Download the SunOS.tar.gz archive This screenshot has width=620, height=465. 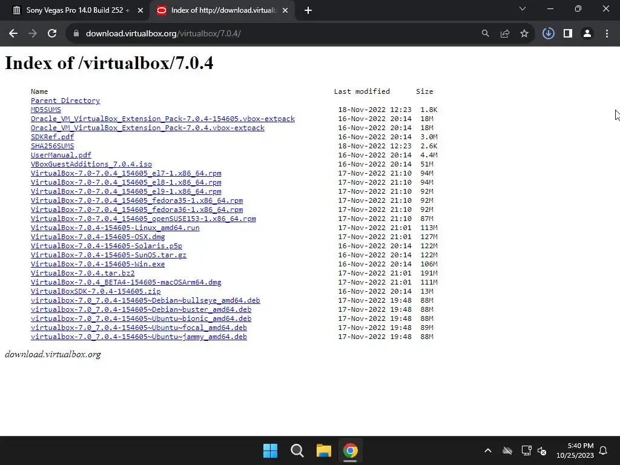[109, 255]
